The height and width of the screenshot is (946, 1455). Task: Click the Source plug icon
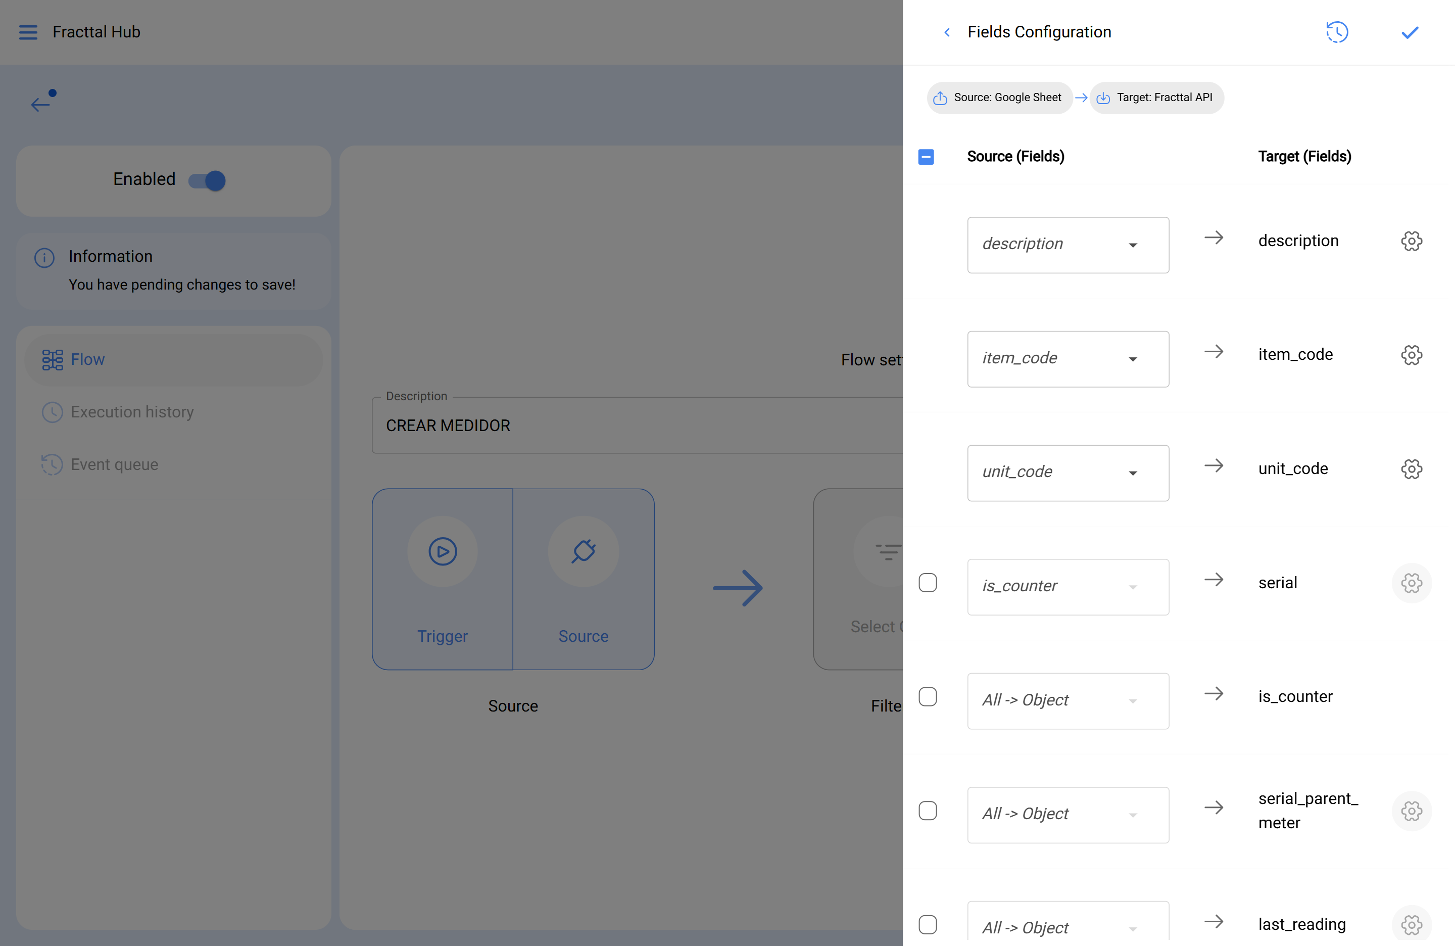pyautogui.click(x=583, y=551)
